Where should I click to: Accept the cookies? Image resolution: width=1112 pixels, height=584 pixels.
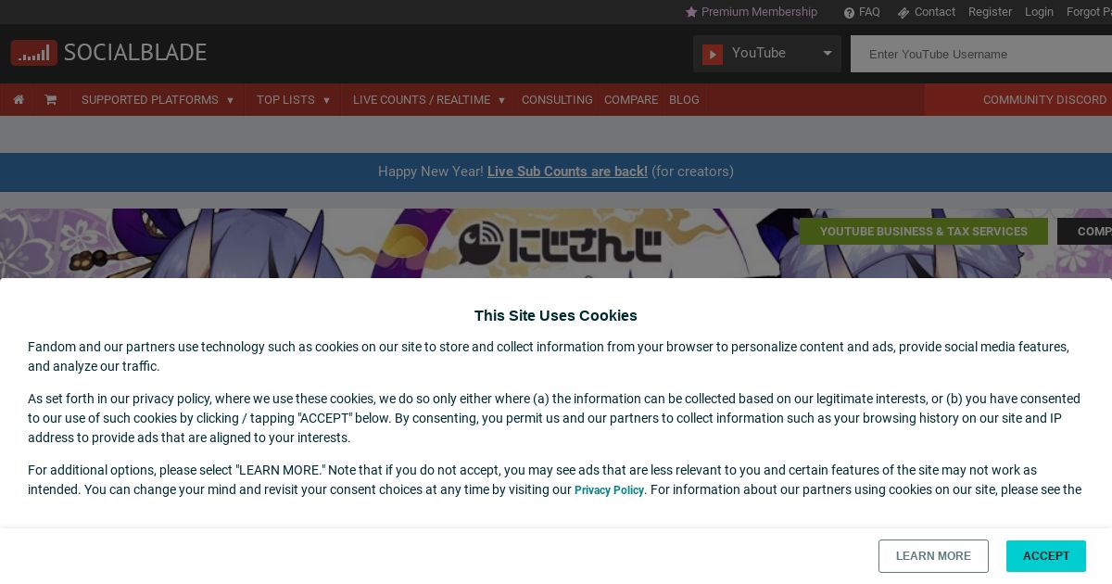(x=1046, y=556)
